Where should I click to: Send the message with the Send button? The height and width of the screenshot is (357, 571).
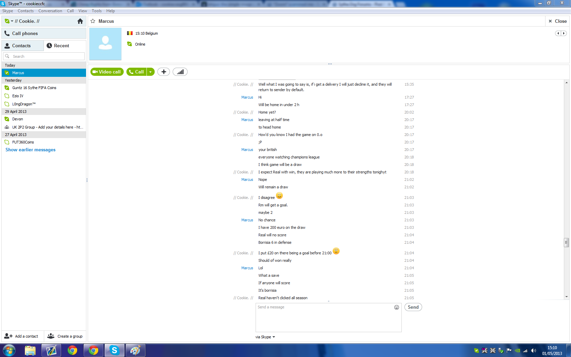[413, 307]
